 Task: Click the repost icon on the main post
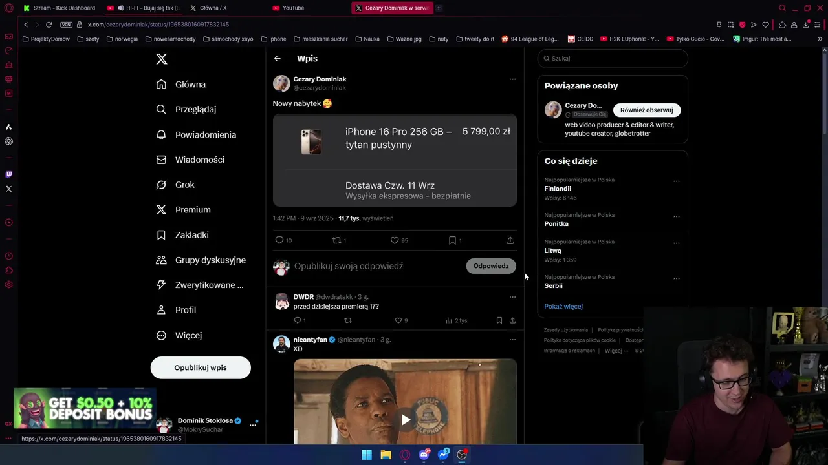pos(336,240)
